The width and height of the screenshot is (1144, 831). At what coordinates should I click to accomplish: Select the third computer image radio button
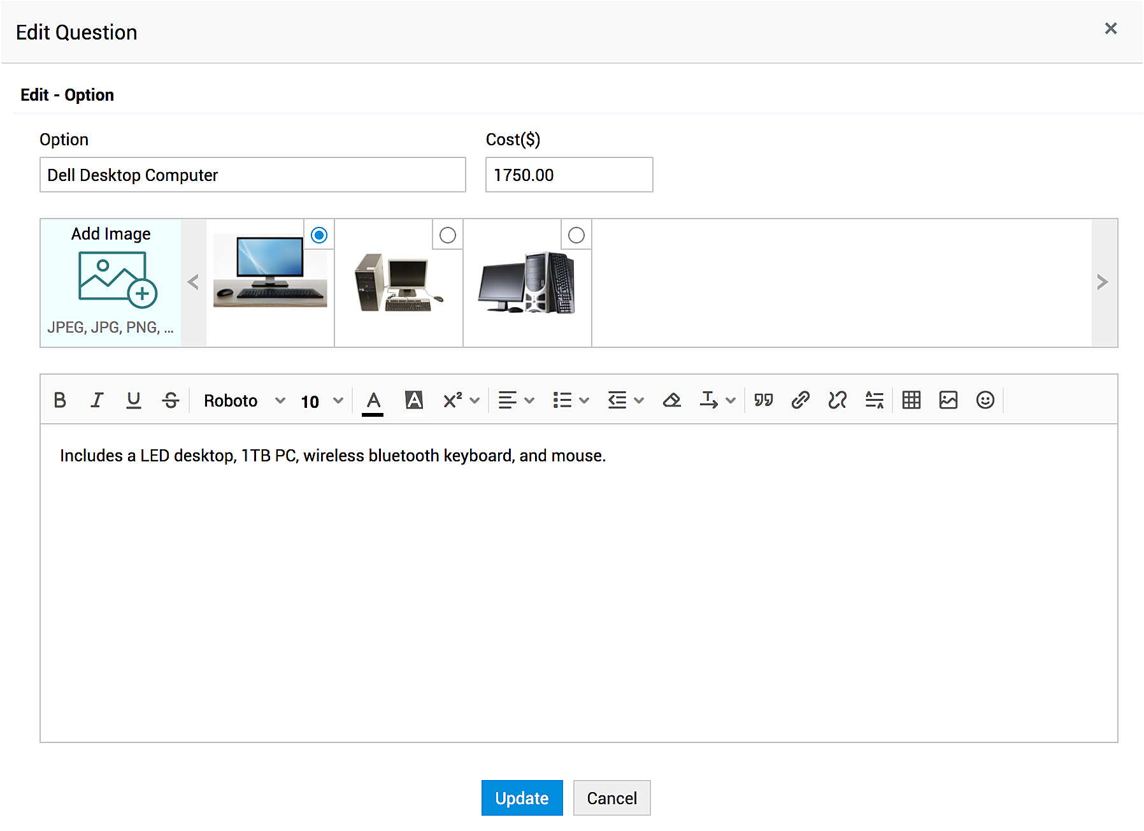pos(576,235)
